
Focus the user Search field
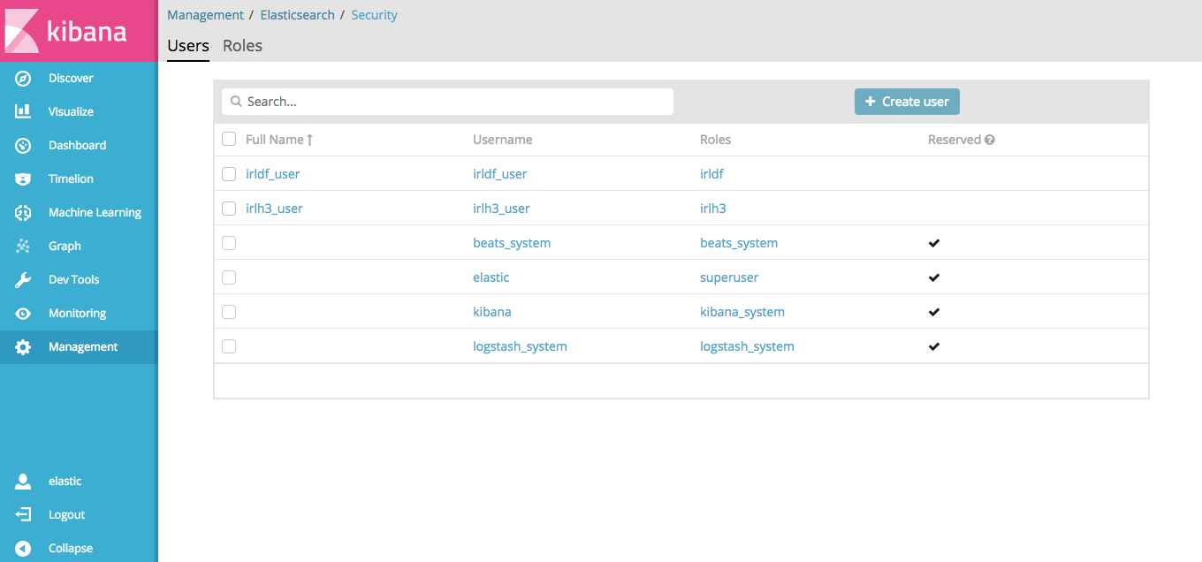(x=447, y=102)
